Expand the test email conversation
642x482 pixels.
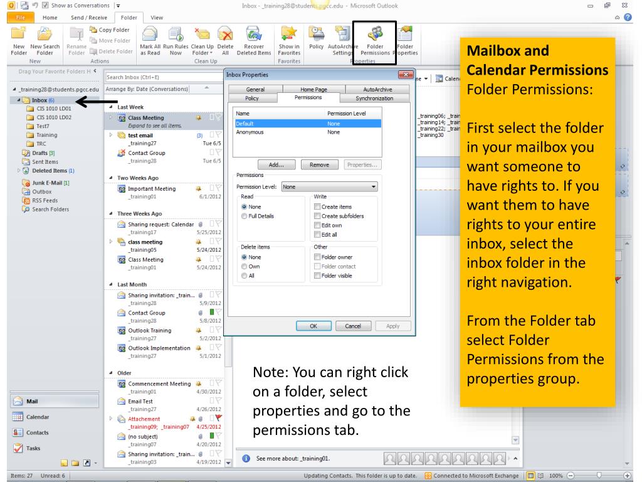tap(111, 135)
